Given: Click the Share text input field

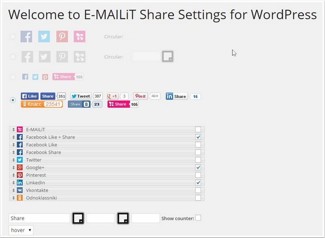Looking at the screenshot, I should click(40, 218).
